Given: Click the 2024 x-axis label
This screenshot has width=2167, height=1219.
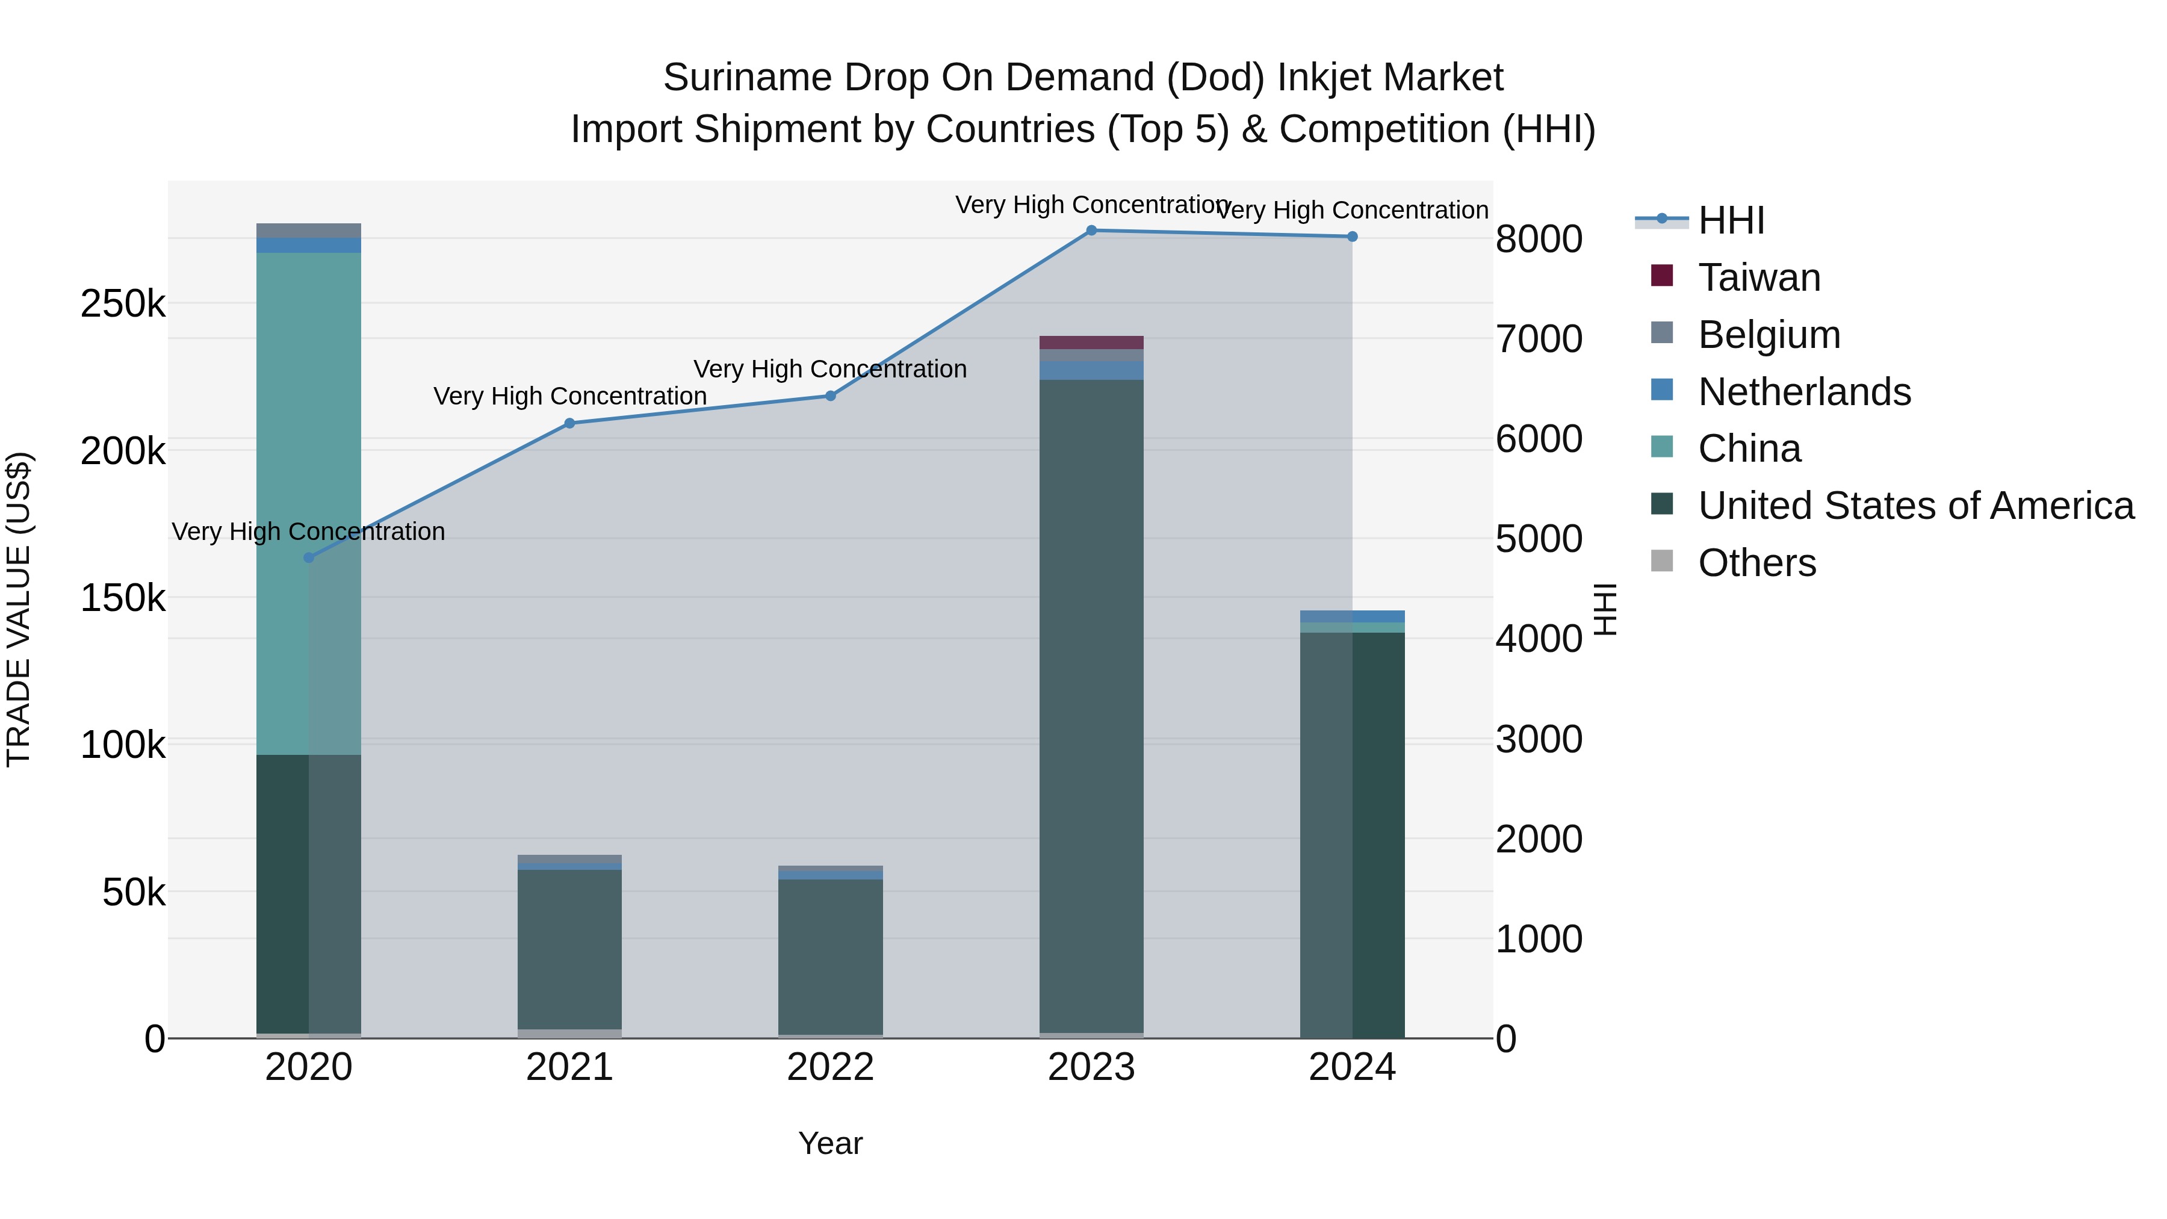Looking at the screenshot, I should [x=1352, y=1067].
